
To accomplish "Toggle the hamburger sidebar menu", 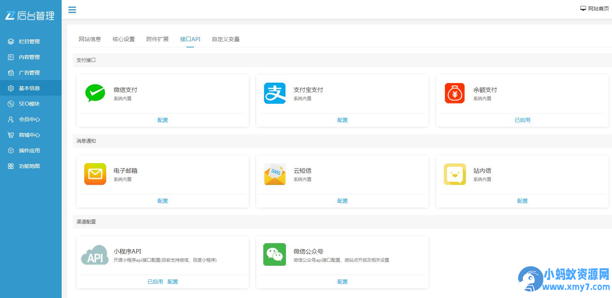I will [72, 10].
